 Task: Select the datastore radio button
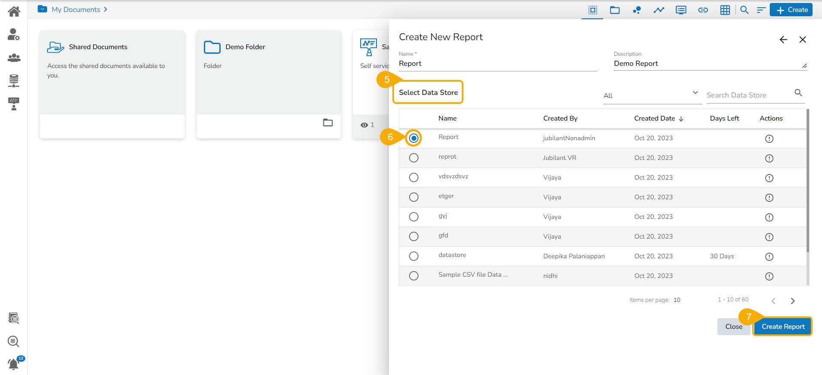coord(413,256)
